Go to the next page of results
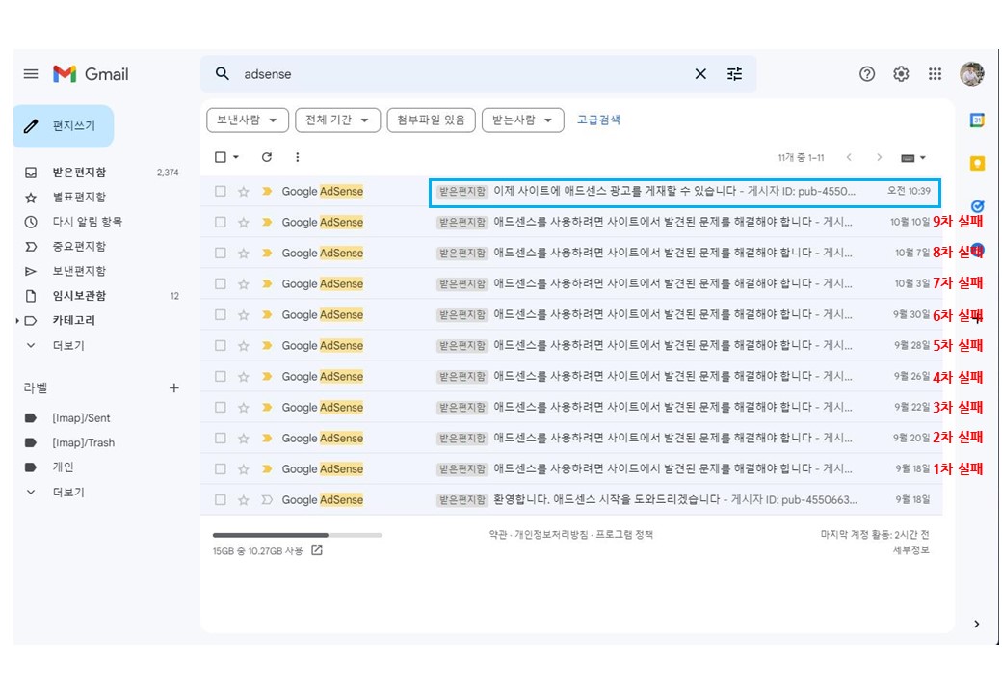This screenshot has width=1002, height=694. click(x=880, y=157)
